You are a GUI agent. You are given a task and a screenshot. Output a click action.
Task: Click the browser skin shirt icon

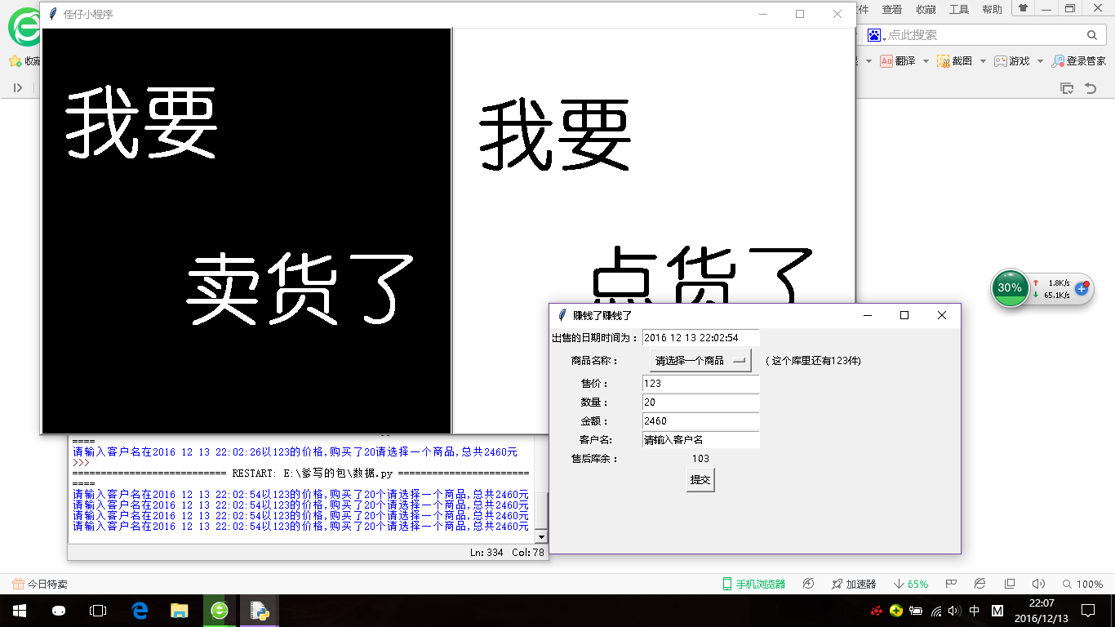tap(1023, 8)
